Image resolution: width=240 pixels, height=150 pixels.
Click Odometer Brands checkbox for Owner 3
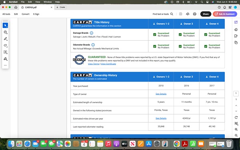[180, 46]
